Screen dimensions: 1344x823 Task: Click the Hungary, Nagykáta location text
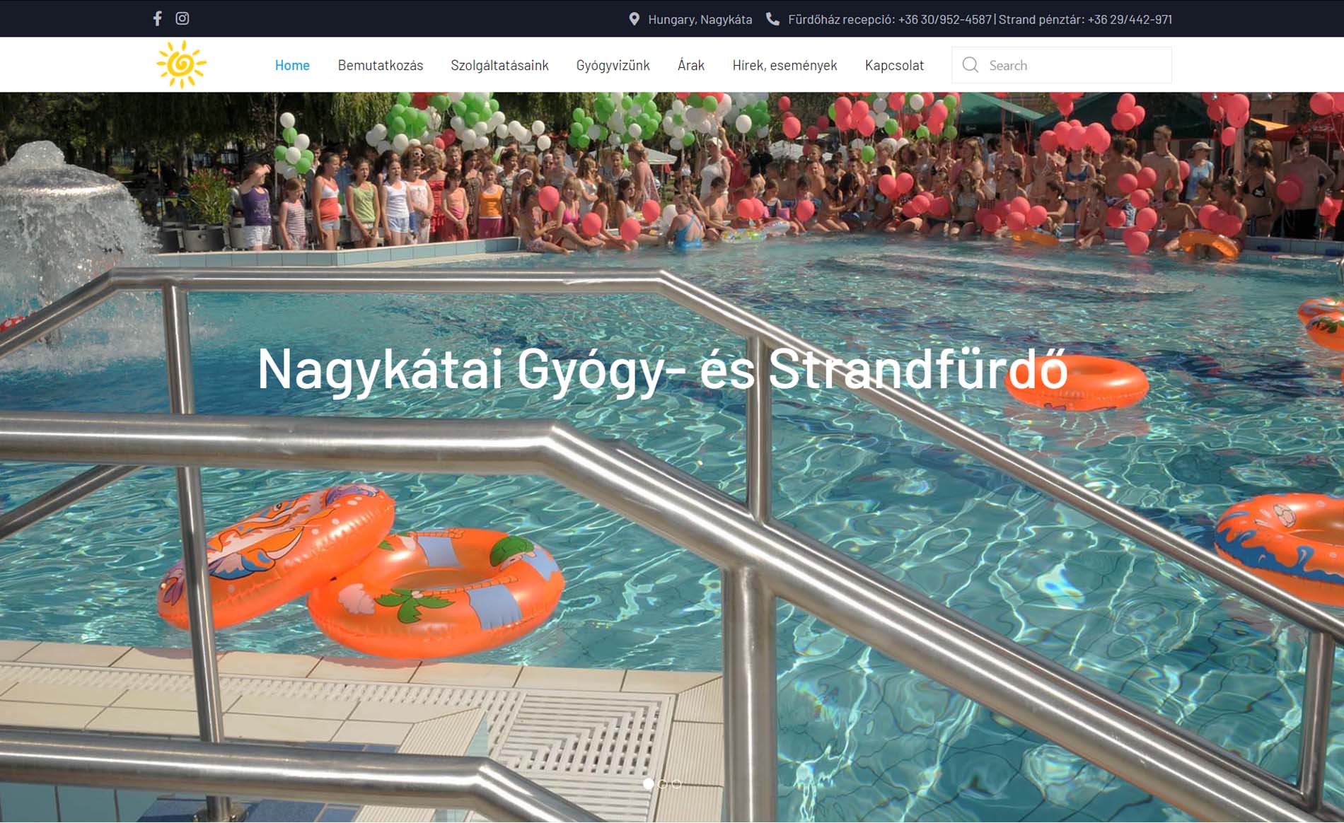(x=700, y=19)
